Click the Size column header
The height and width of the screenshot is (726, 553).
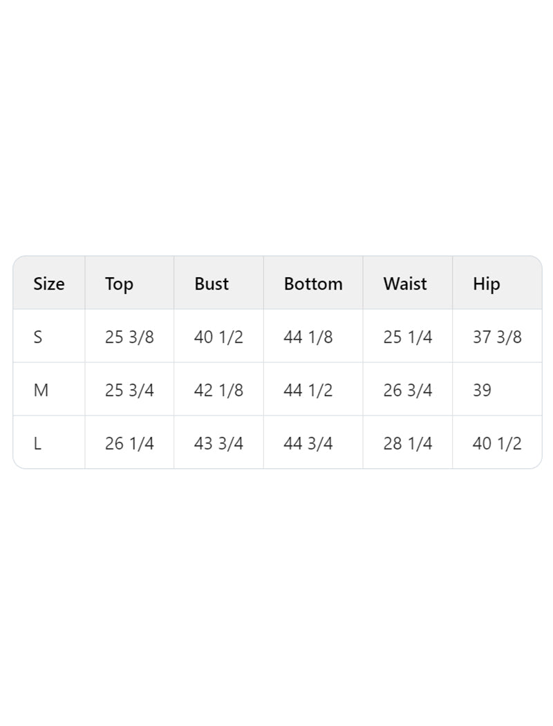[x=49, y=283]
